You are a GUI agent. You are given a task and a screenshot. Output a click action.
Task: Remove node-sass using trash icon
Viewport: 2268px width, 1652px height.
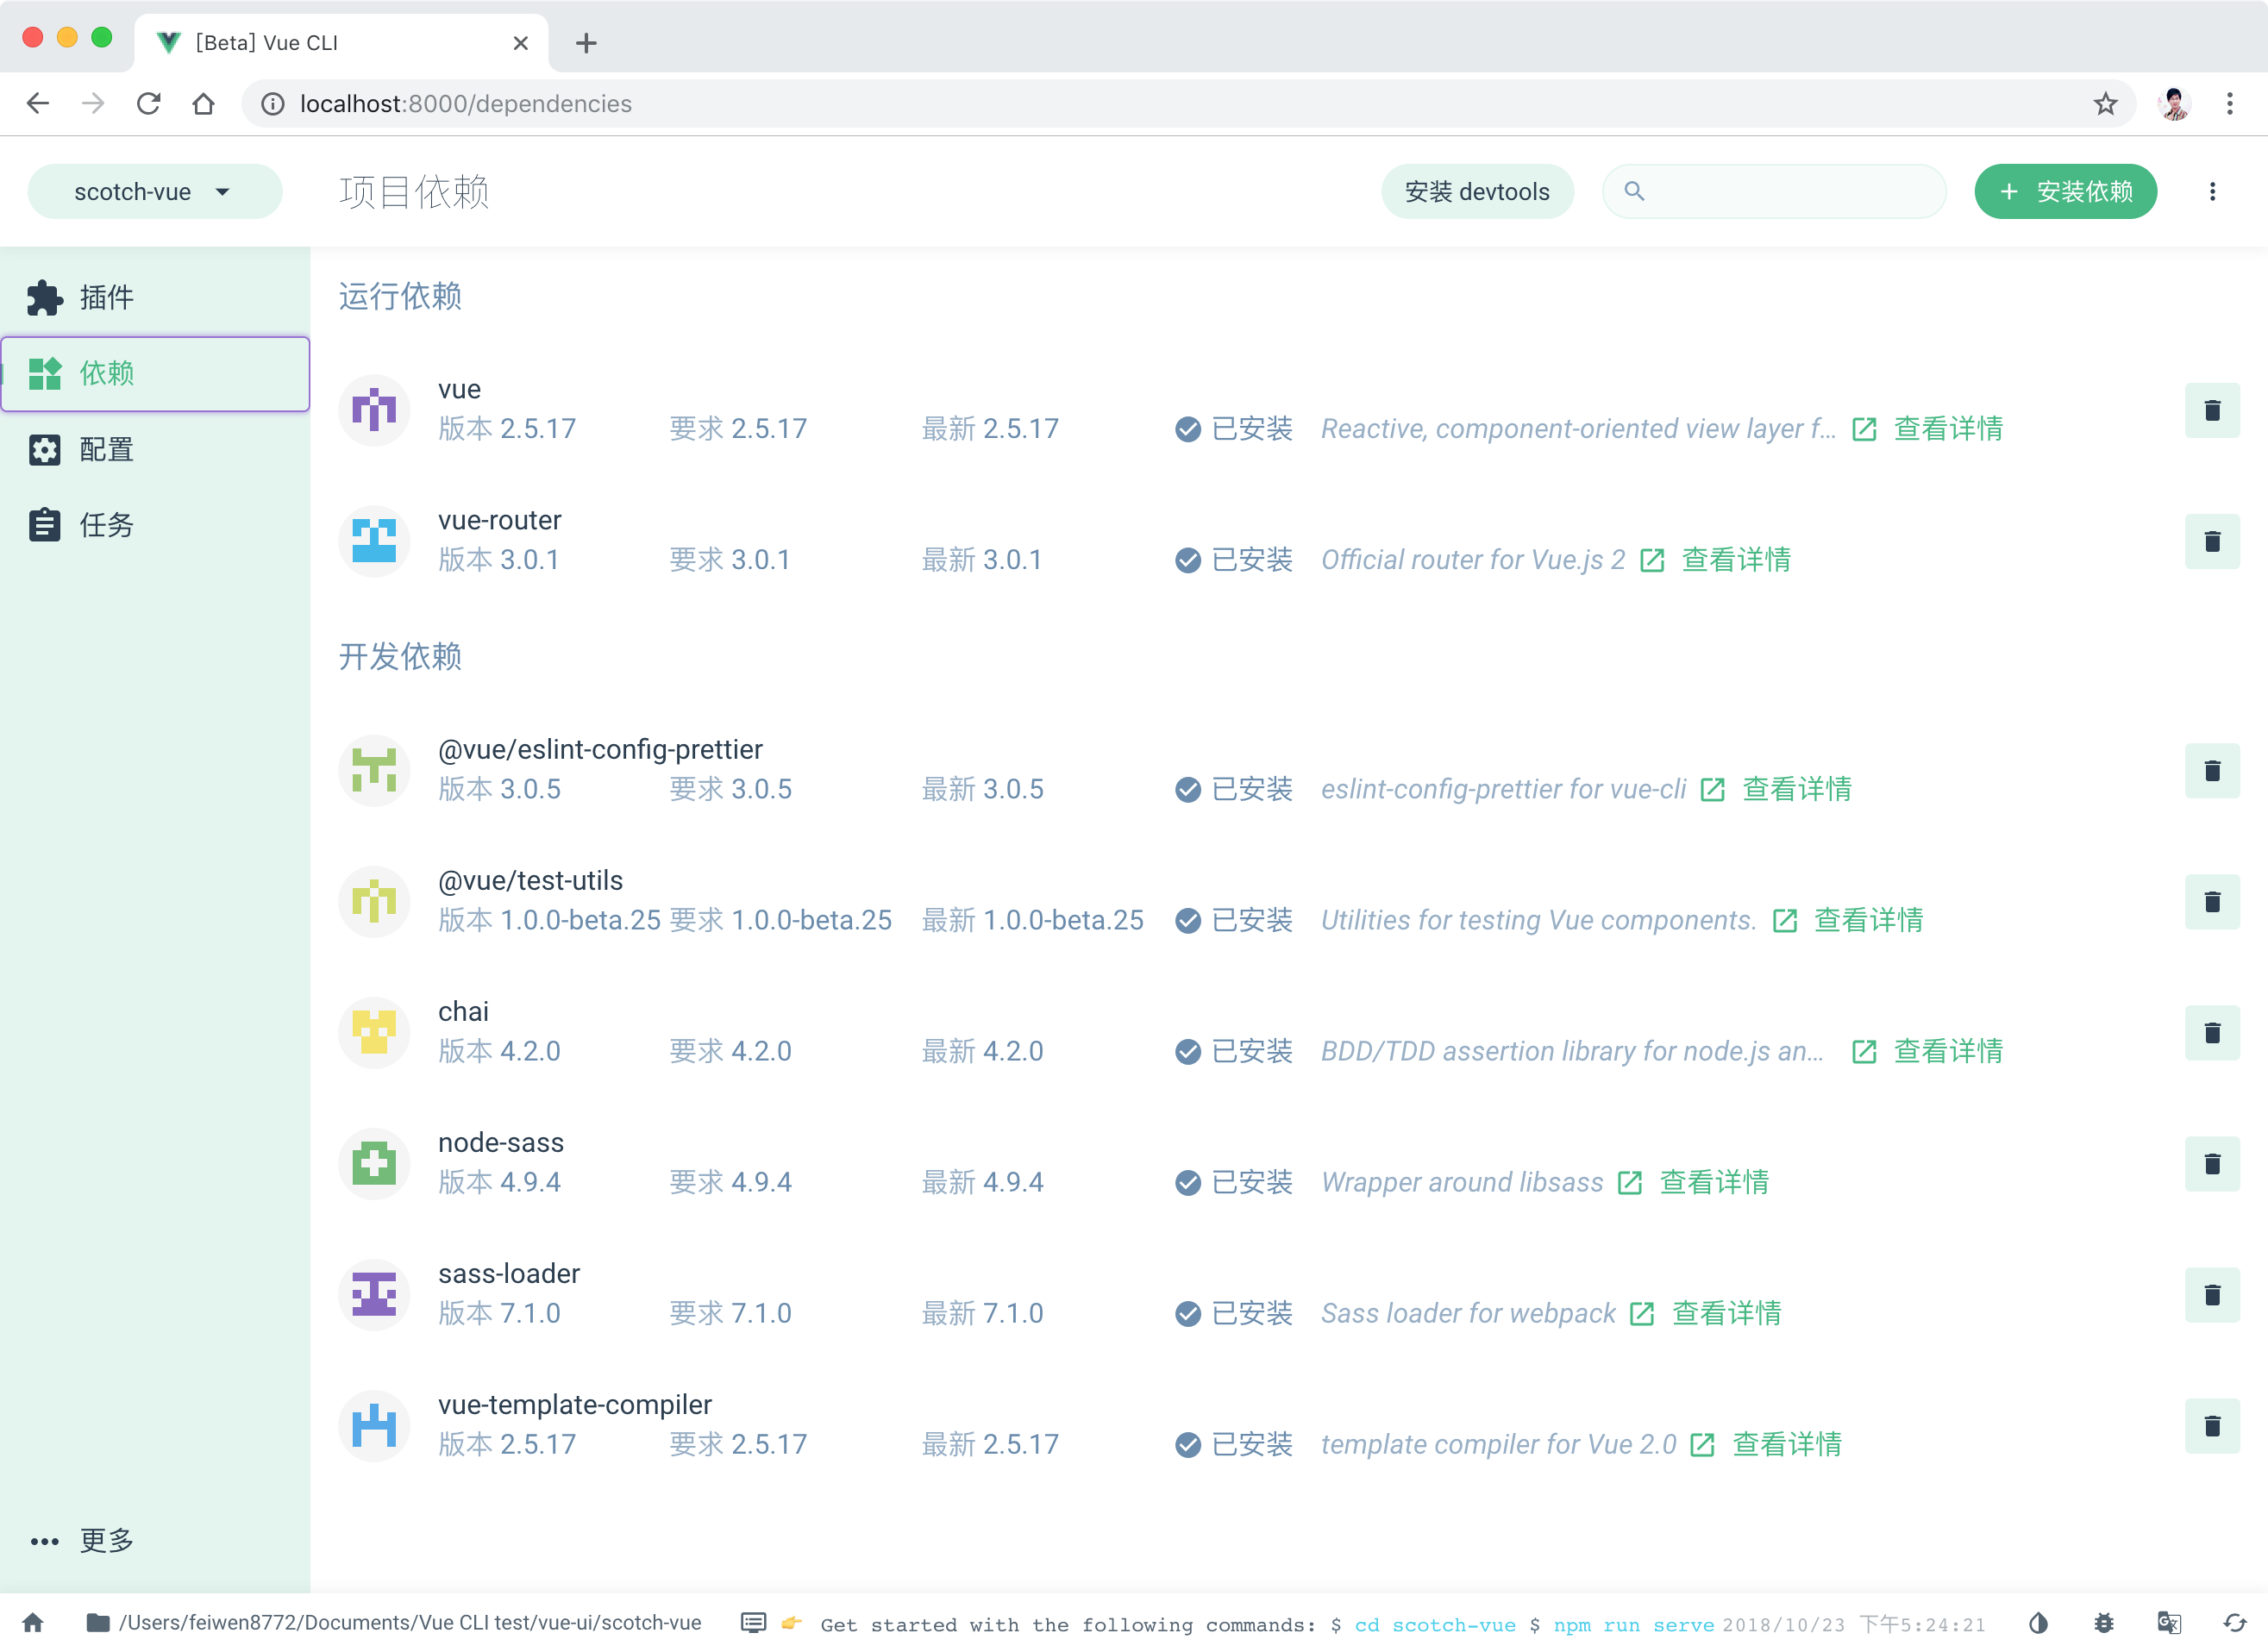click(2212, 1164)
